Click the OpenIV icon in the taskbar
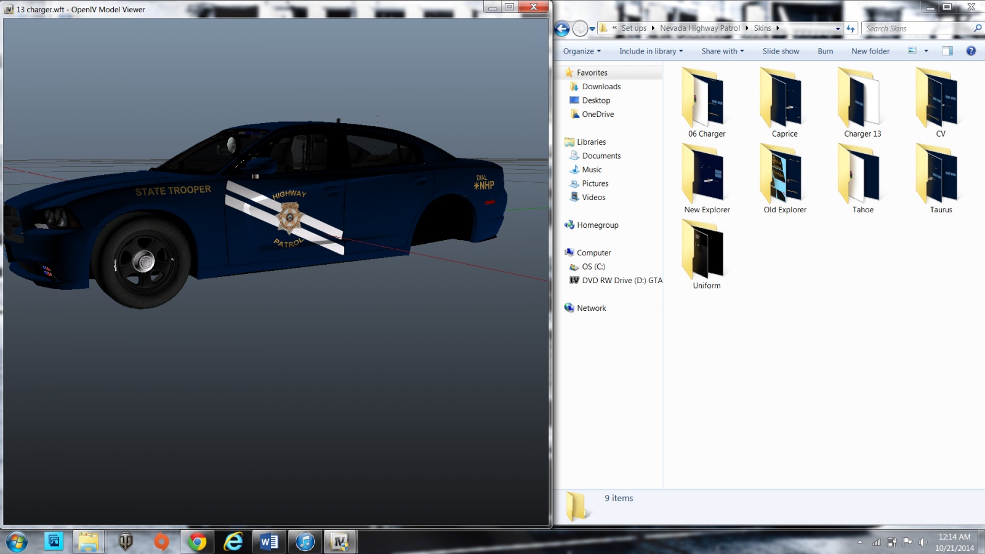Screen dimensions: 985x554 click(x=340, y=542)
